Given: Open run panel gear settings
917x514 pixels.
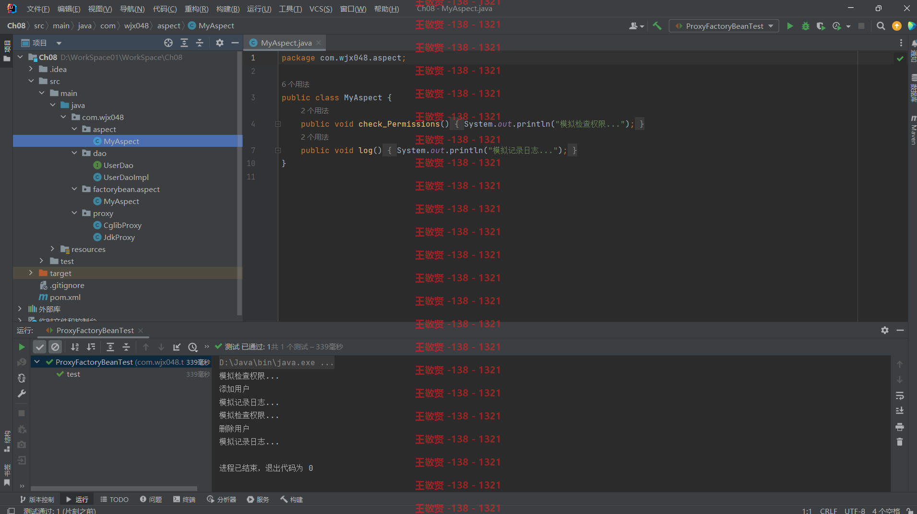Looking at the screenshot, I should coord(885,330).
